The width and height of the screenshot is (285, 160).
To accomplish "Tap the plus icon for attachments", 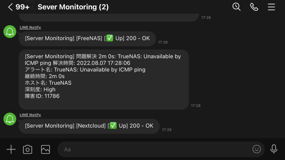I will tap(11, 149).
